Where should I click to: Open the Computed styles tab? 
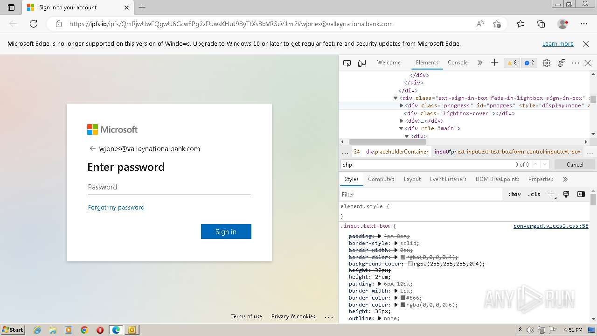click(381, 179)
